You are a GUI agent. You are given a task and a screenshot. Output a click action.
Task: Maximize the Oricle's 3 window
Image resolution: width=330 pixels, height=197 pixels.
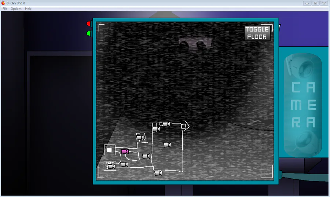pos(315,3)
